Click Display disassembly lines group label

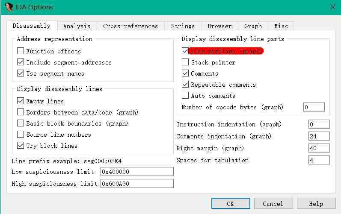point(59,89)
